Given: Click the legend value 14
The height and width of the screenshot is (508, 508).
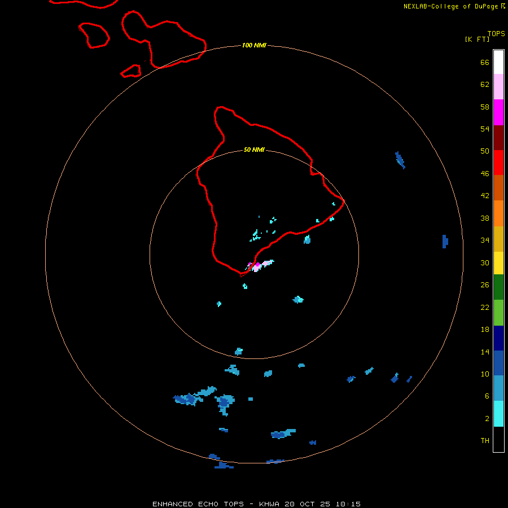Looking at the screenshot, I should [x=485, y=352].
